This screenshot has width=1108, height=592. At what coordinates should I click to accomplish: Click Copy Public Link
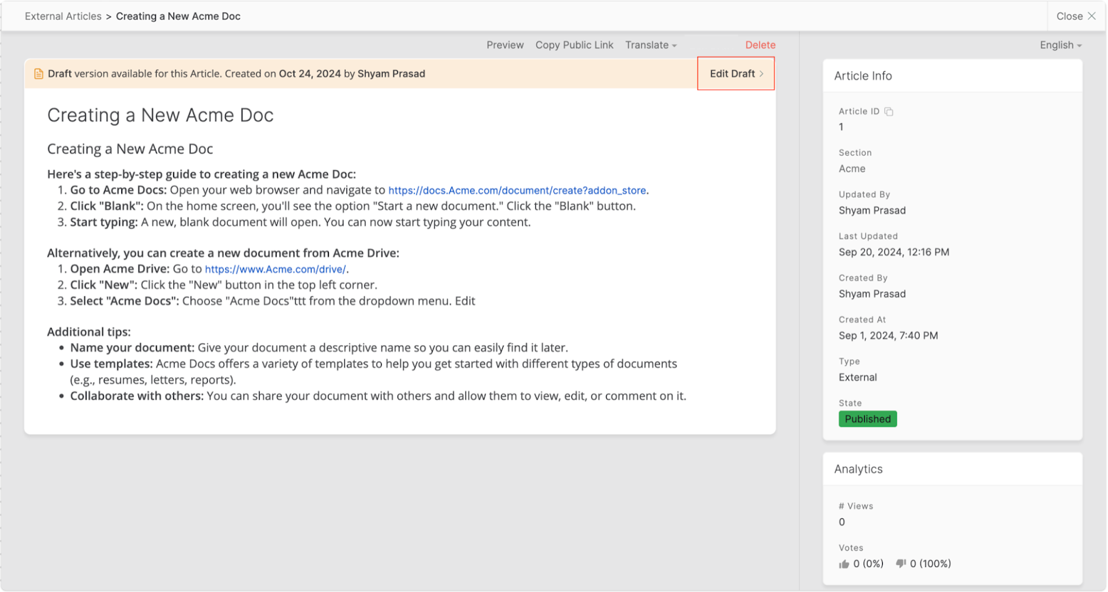(x=574, y=45)
